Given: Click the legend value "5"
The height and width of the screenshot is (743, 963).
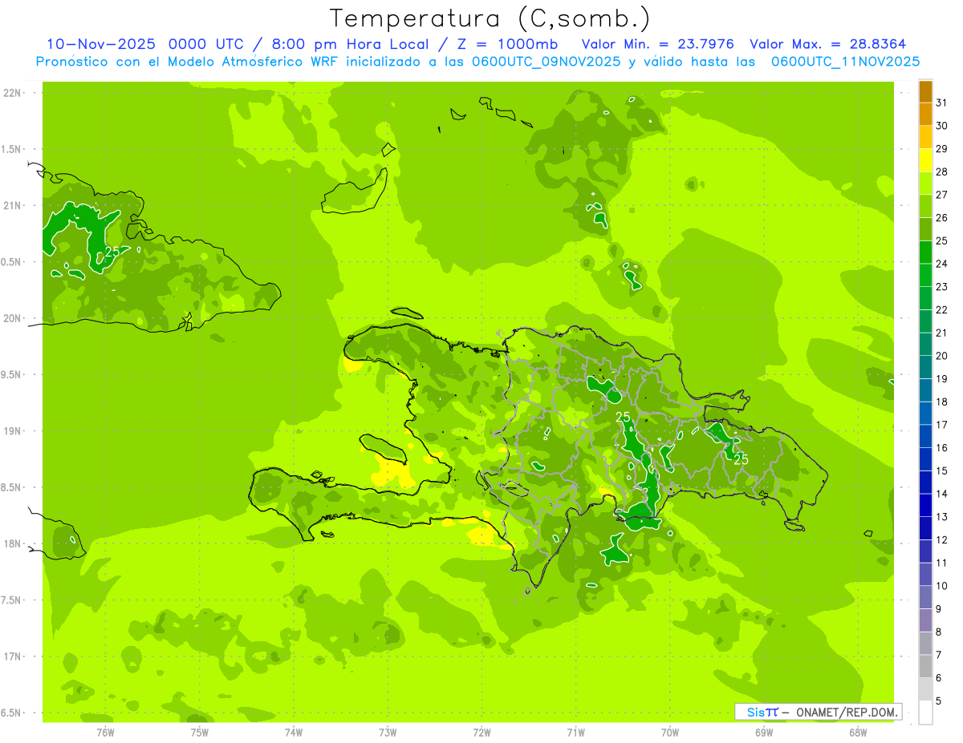Looking at the screenshot, I should coord(939,701).
